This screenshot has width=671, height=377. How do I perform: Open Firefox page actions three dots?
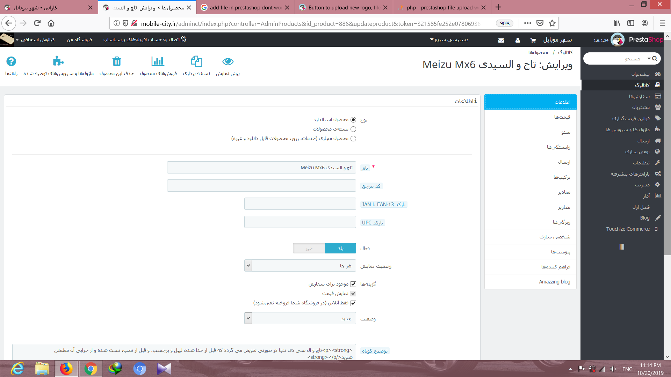coord(528,23)
